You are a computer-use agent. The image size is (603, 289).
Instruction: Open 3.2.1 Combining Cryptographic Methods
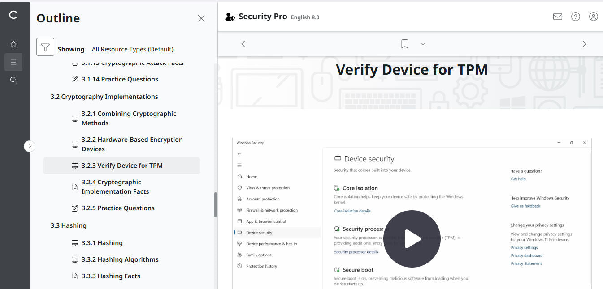pyautogui.click(x=129, y=118)
